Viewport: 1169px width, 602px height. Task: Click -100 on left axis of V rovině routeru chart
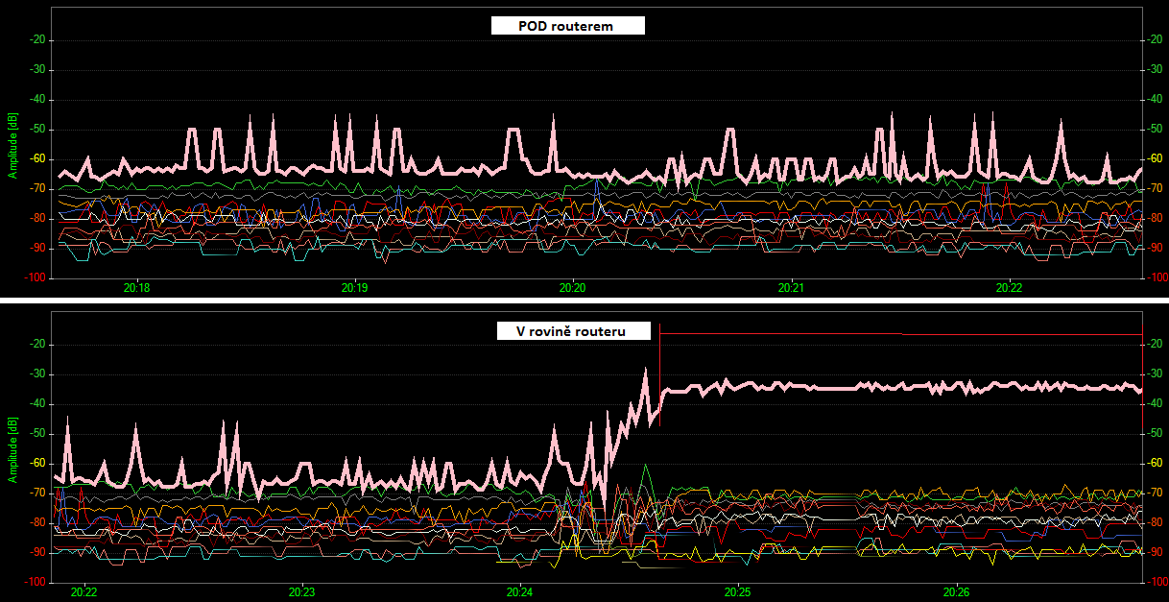(x=36, y=583)
